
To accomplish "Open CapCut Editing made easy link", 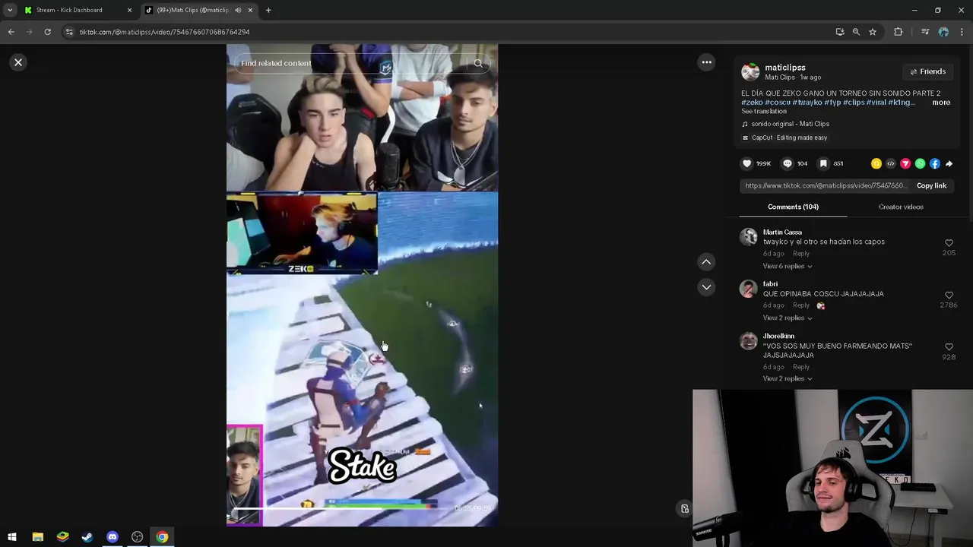I will pos(789,138).
